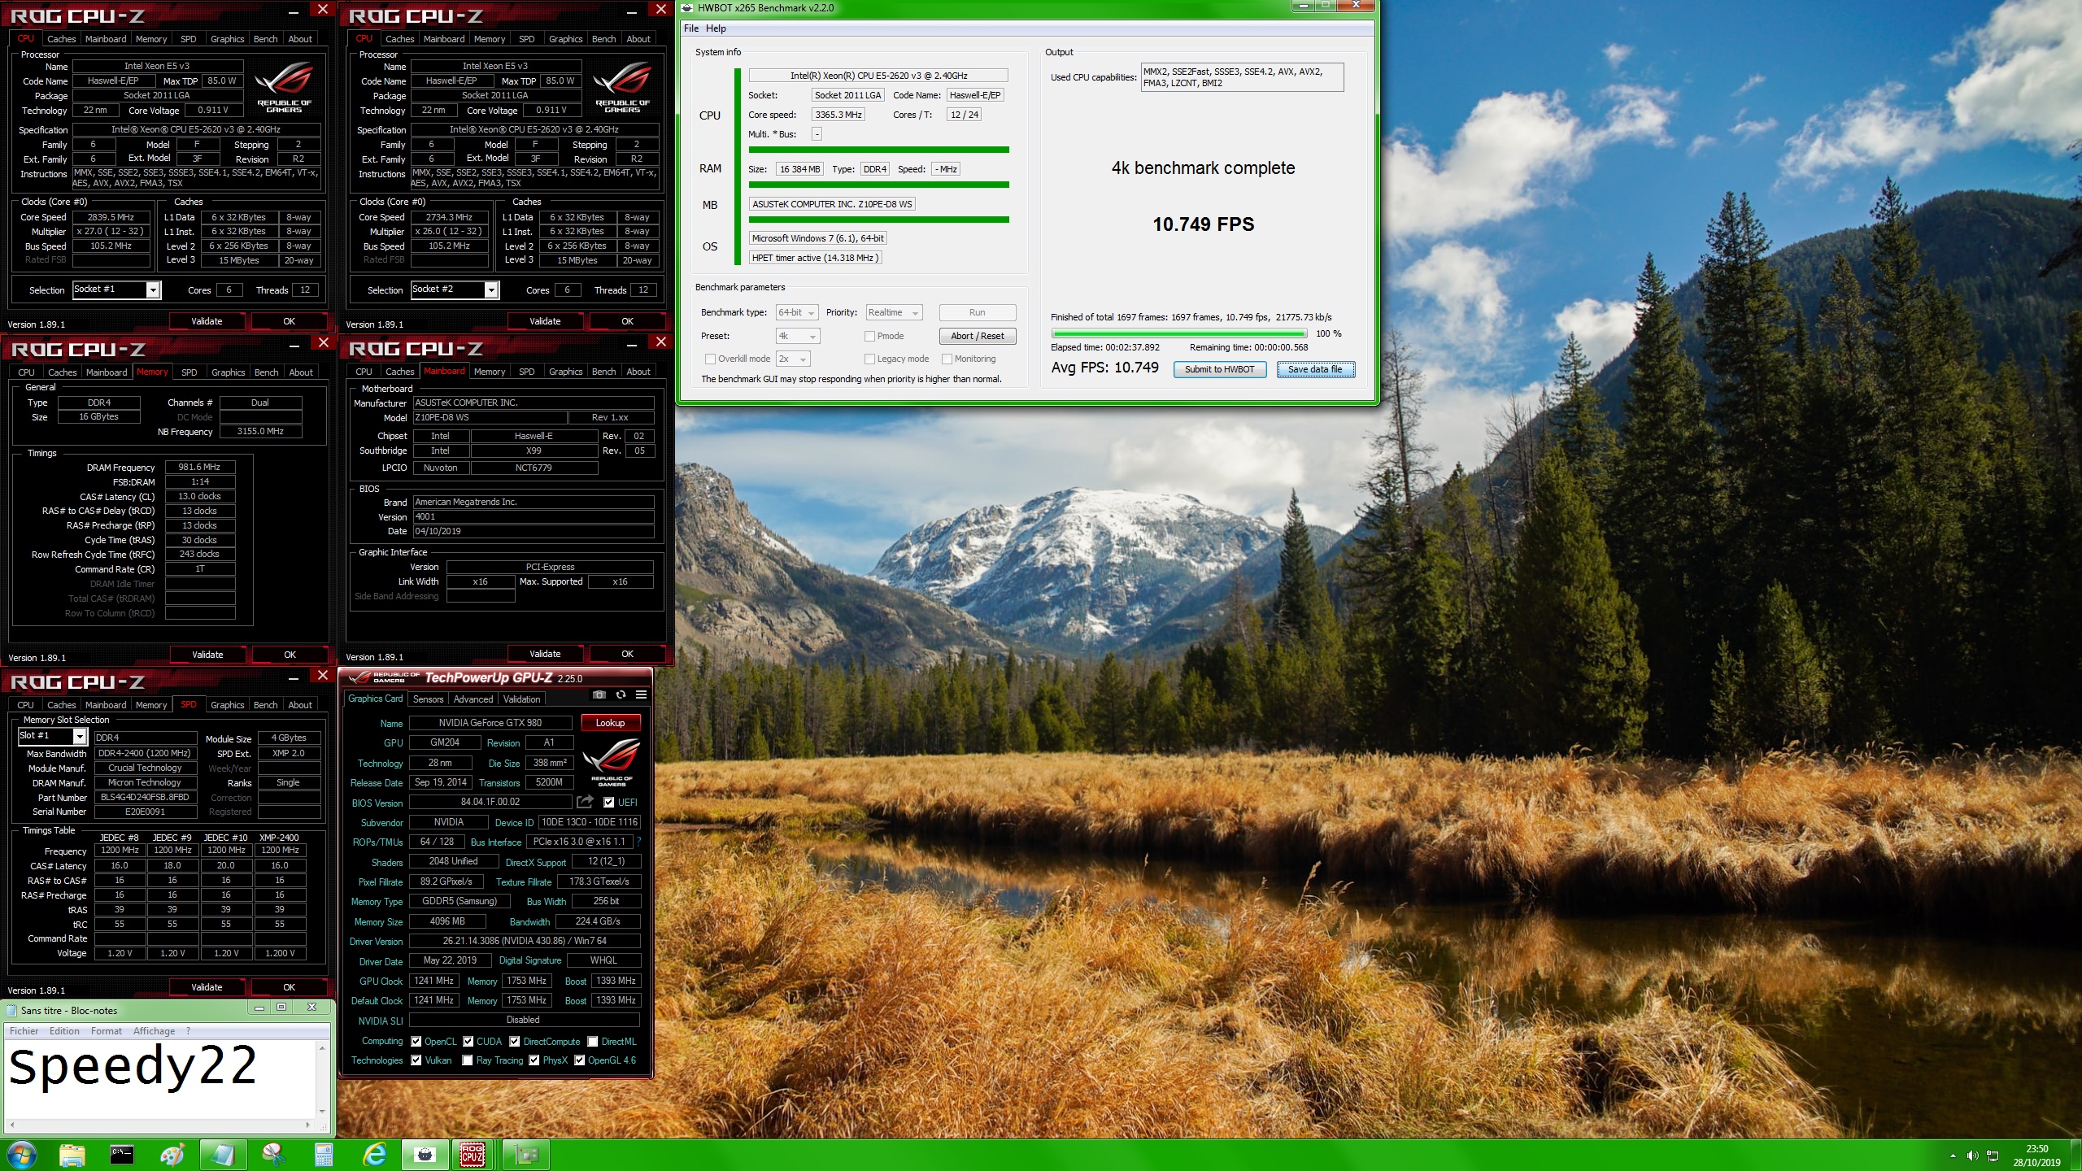The width and height of the screenshot is (2082, 1171).
Task: Open the Overkill 2x dropdown
Action: coord(793,359)
